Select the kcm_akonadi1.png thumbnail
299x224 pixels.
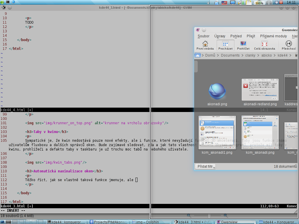[217, 135]
